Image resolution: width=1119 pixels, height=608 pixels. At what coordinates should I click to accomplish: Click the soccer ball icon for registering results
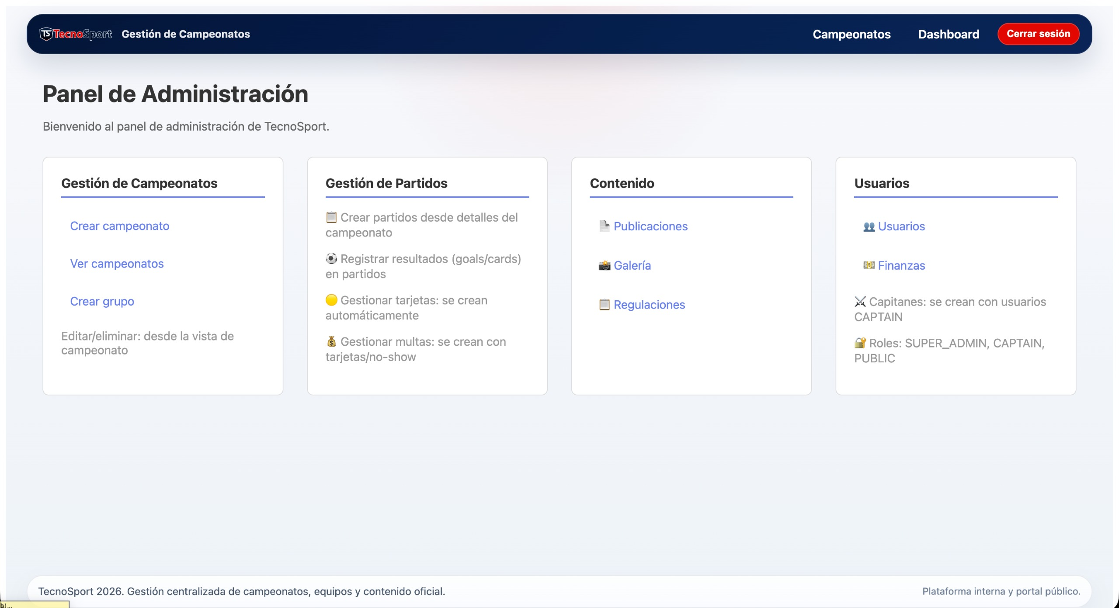[x=331, y=258]
